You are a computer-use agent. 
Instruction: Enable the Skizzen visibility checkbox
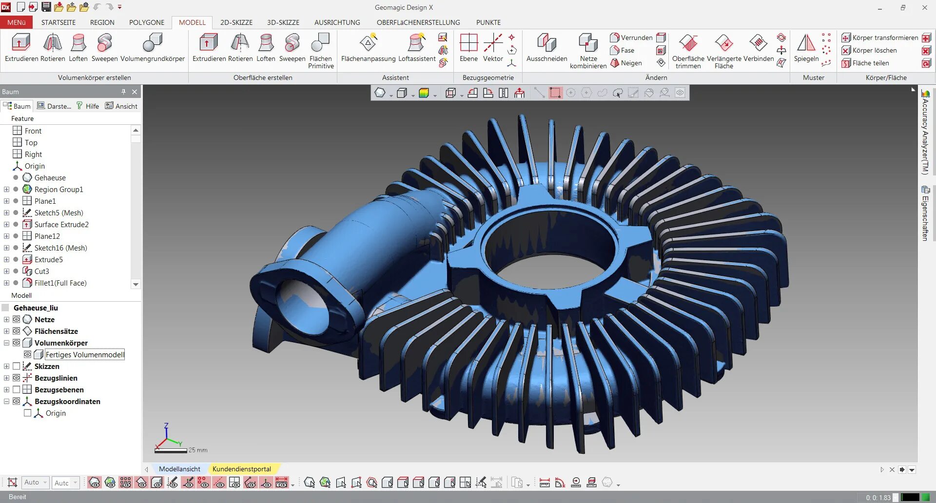tap(16, 367)
